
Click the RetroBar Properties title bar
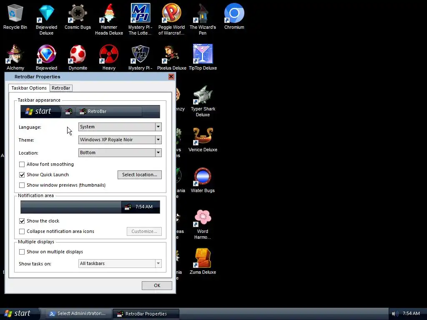[x=90, y=77]
